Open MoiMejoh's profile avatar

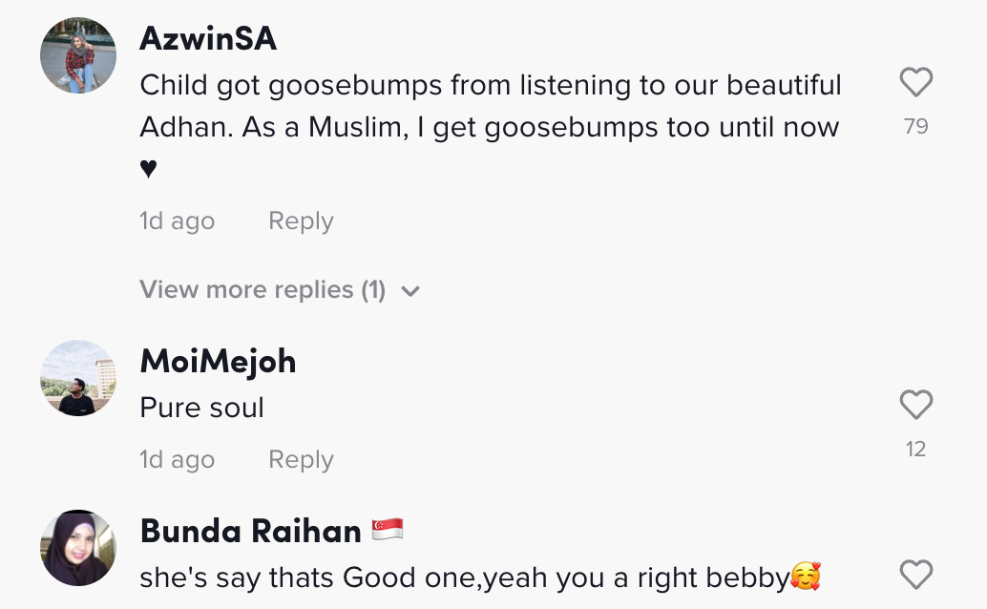[78, 378]
